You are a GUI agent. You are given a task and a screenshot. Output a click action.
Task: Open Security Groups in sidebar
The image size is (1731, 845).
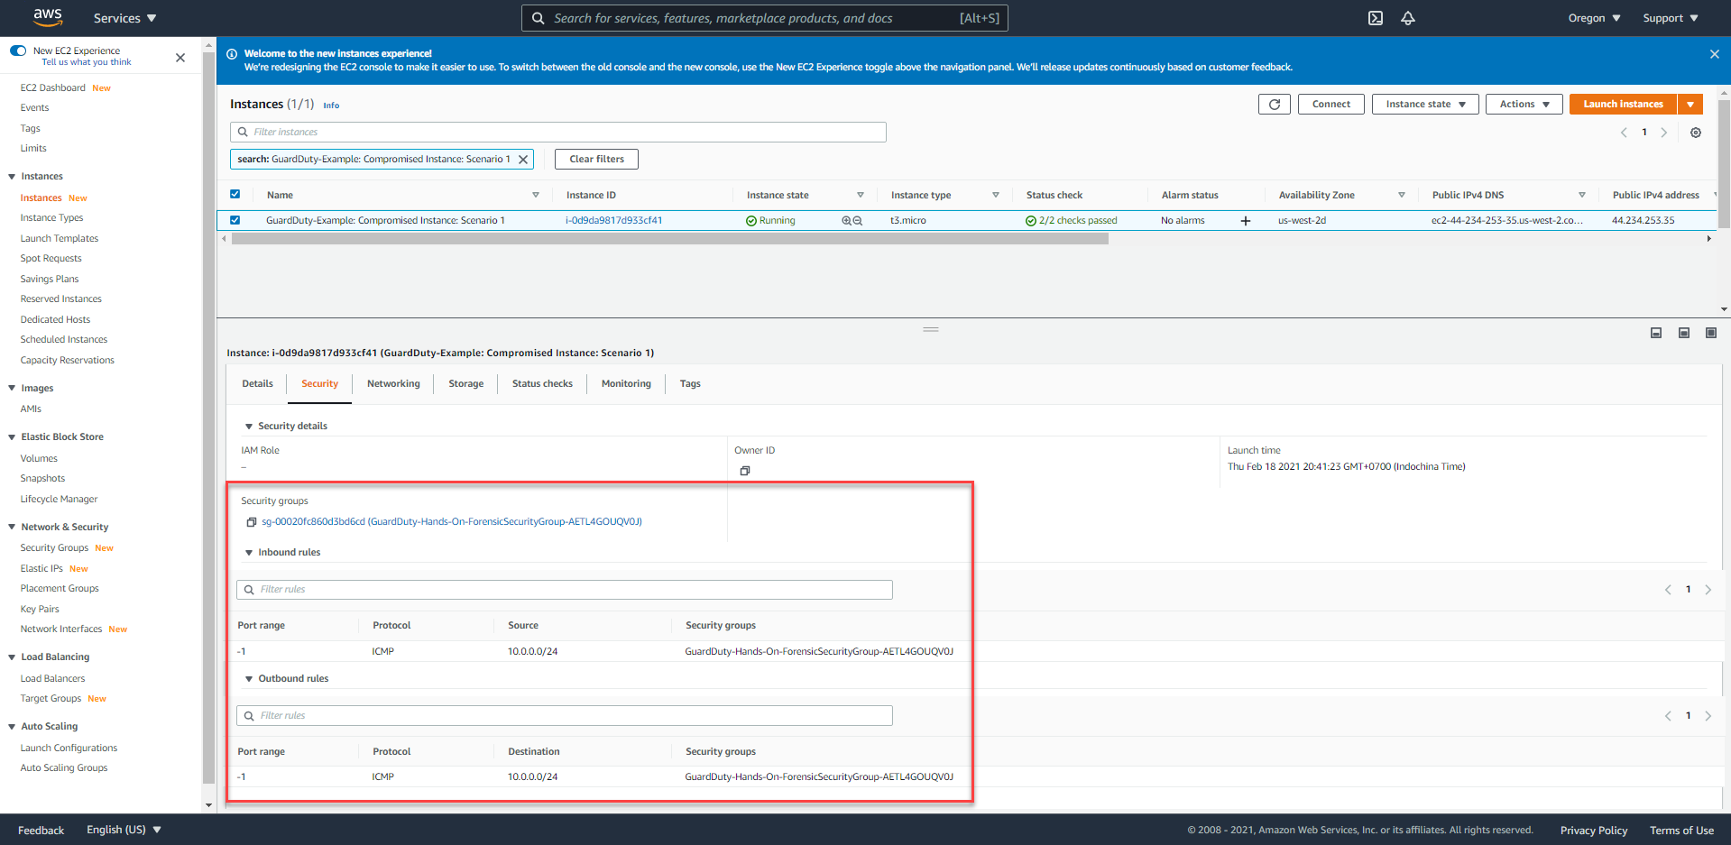pyautogui.click(x=54, y=548)
